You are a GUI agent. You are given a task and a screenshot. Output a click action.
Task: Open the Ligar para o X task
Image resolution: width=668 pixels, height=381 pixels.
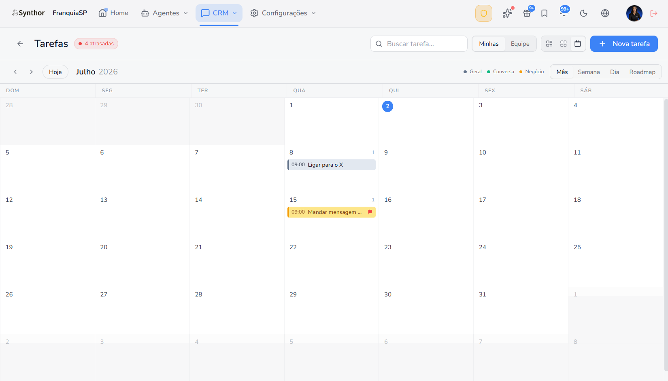pos(332,165)
